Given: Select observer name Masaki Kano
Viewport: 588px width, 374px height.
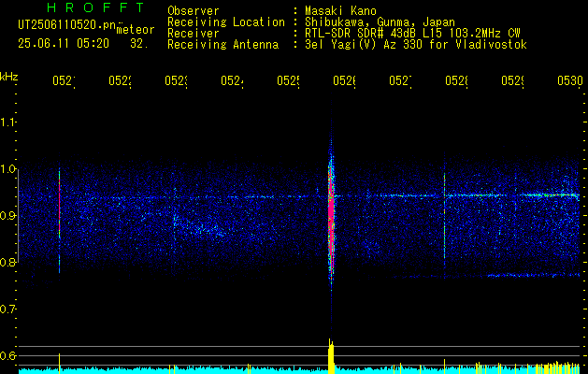Looking at the screenshot, I should [340, 11].
